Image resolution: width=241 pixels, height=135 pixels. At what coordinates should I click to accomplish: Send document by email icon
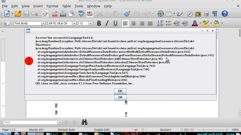tap(35, 14)
